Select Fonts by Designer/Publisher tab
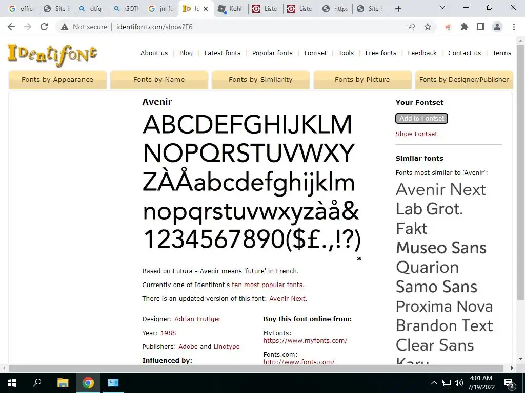The image size is (525, 393). pyautogui.click(x=464, y=79)
